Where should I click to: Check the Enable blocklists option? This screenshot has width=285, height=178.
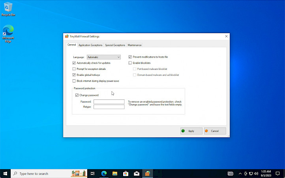pos(130,63)
